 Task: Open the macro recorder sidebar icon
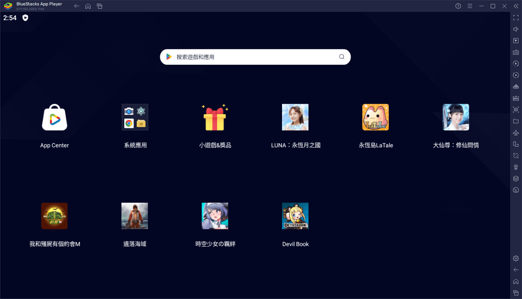pyautogui.click(x=516, y=64)
